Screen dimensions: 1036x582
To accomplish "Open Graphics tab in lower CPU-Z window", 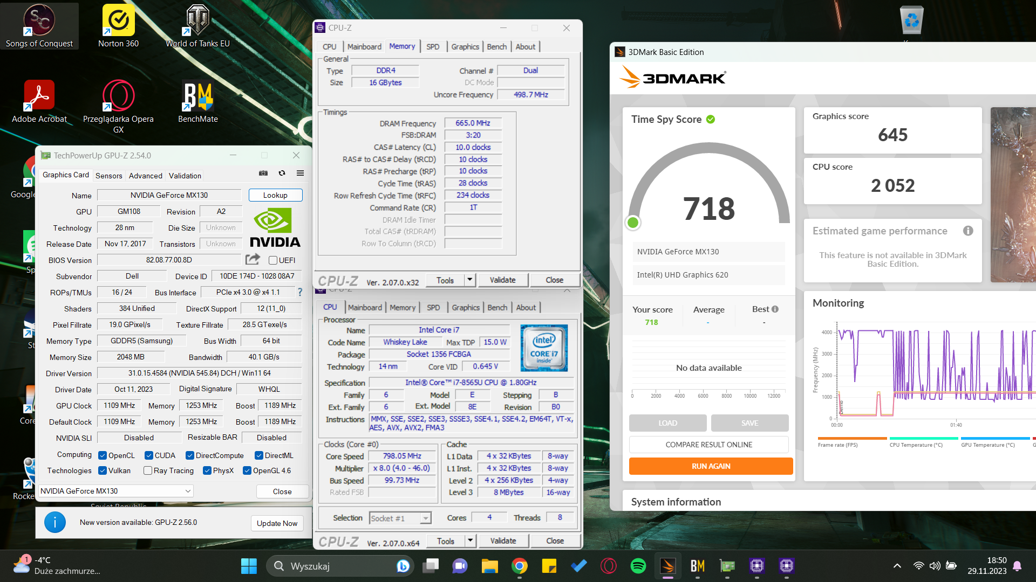I will pyautogui.click(x=466, y=308).
